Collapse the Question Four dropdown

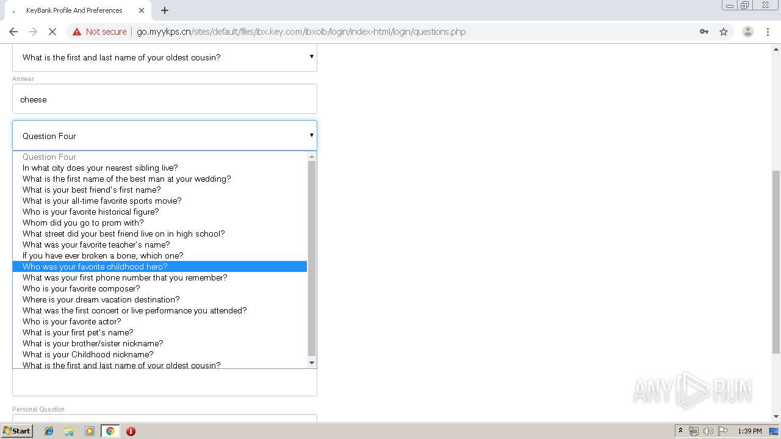point(165,135)
